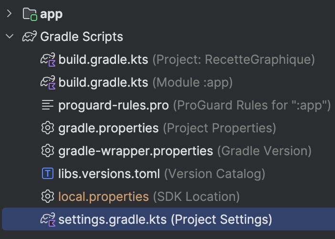Image resolution: width=335 pixels, height=239 pixels.
Task: Click the gear icon beside gradle-wrapper.properties
Action: pos(48,151)
